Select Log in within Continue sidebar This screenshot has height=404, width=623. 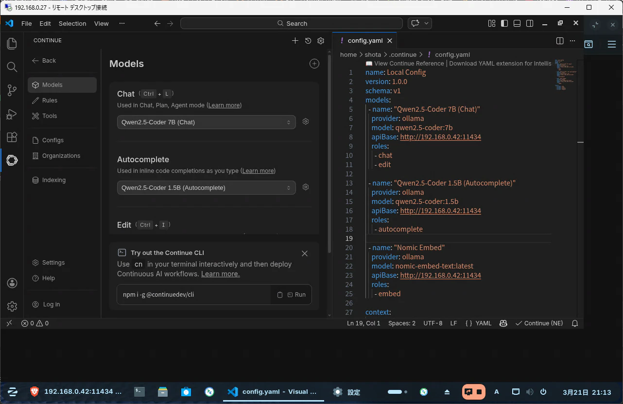click(x=62, y=304)
